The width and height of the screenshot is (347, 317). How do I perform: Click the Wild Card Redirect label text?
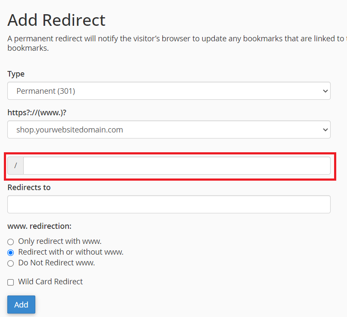point(50,282)
